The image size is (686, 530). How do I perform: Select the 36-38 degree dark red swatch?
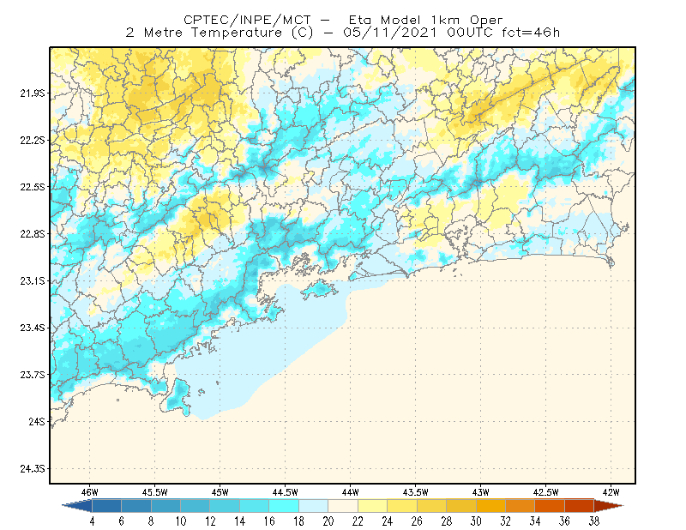pos(580,506)
